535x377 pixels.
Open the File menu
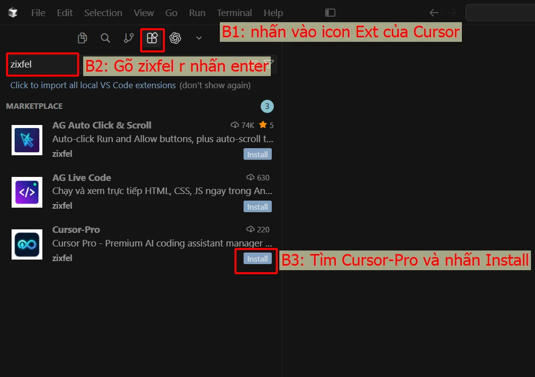(x=38, y=13)
